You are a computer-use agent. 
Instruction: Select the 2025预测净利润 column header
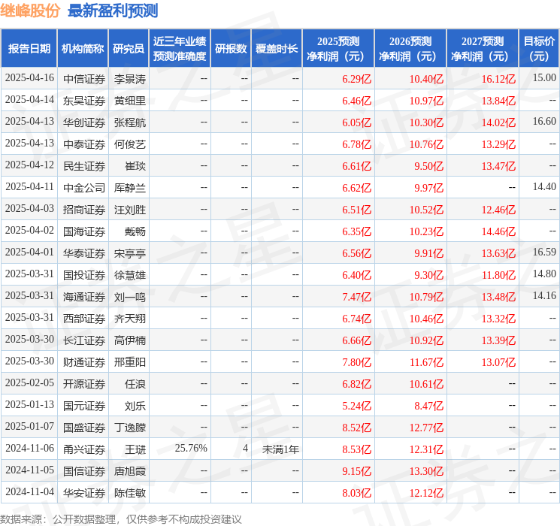click(338, 48)
